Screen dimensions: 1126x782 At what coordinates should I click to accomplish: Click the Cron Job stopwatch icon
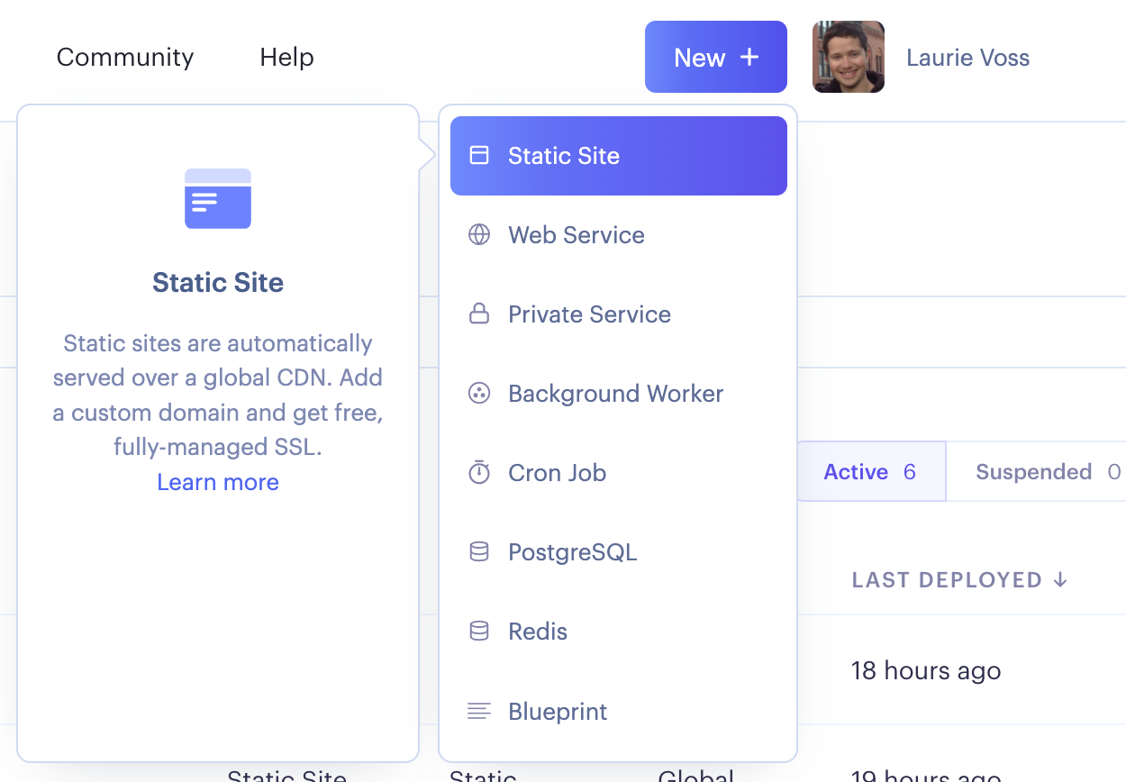[479, 473]
